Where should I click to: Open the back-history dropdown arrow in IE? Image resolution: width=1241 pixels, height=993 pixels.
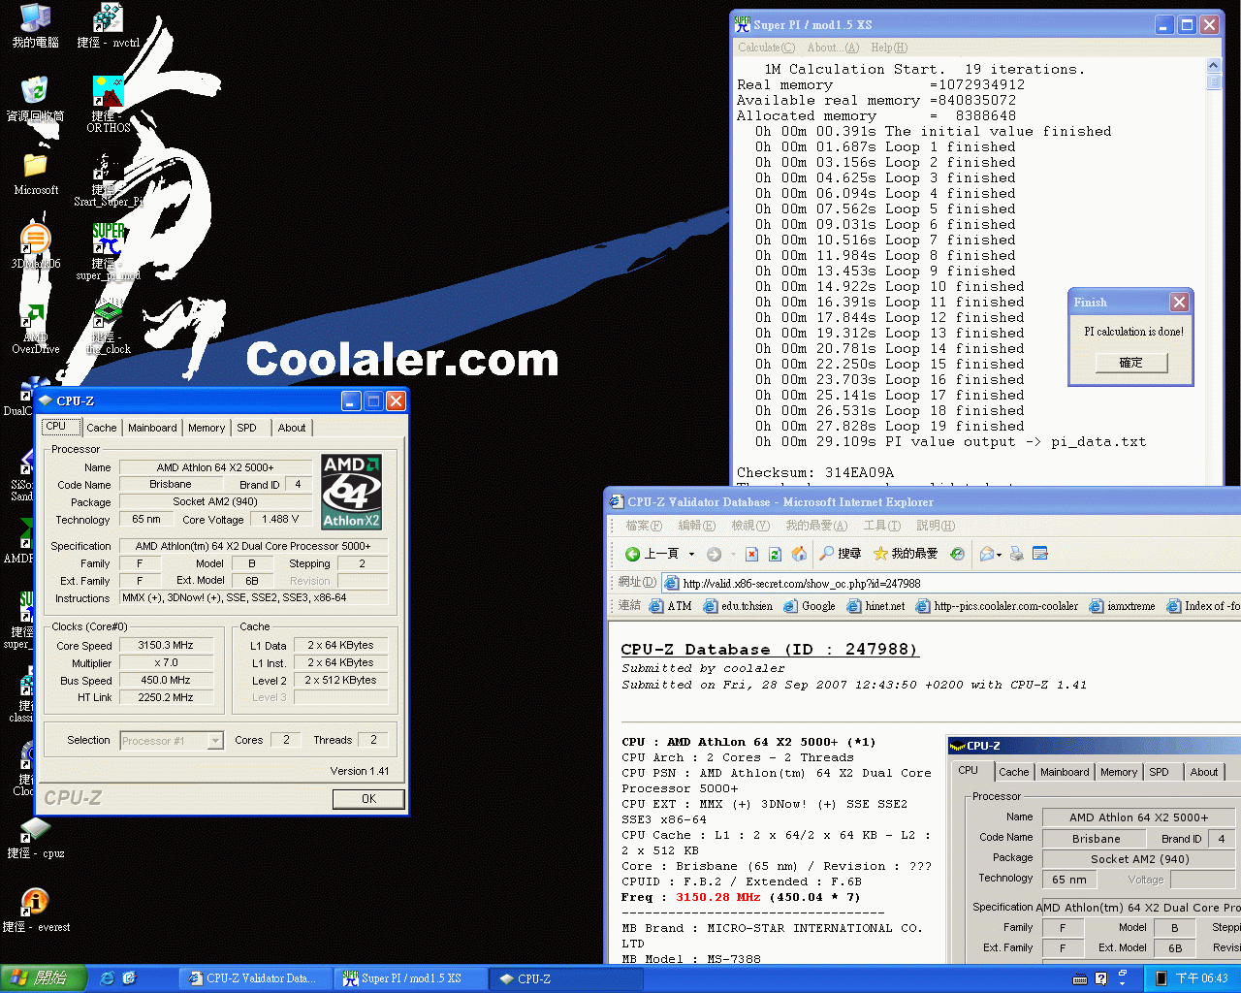coord(691,554)
